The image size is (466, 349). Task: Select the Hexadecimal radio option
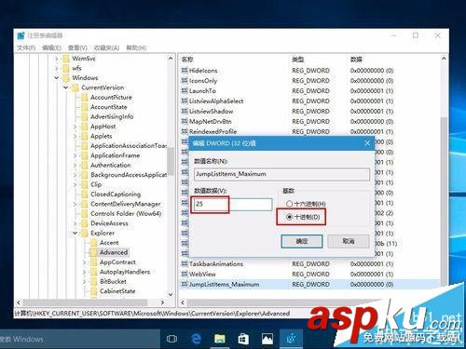[289, 204]
